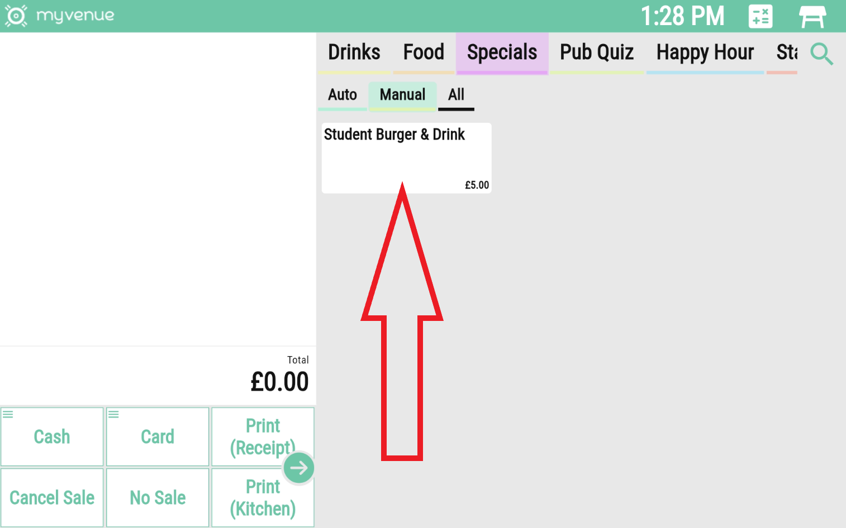This screenshot has height=528, width=846.
Task: Select the Manual specials filter
Action: [402, 95]
